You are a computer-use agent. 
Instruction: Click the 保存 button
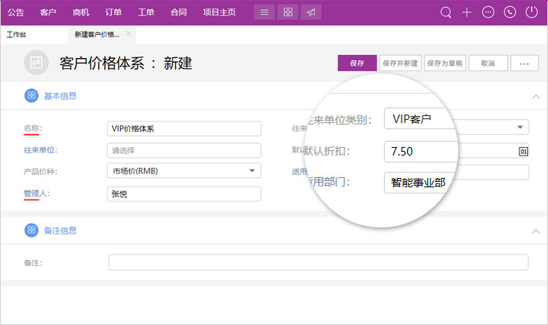357,63
